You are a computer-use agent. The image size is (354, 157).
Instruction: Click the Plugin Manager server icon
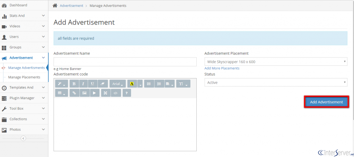point(4,98)
